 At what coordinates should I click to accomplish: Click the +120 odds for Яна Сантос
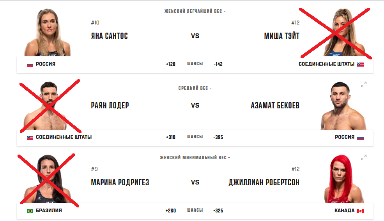[170, 64]
